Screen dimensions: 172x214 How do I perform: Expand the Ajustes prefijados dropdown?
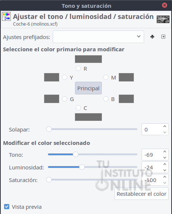[98, 37]
